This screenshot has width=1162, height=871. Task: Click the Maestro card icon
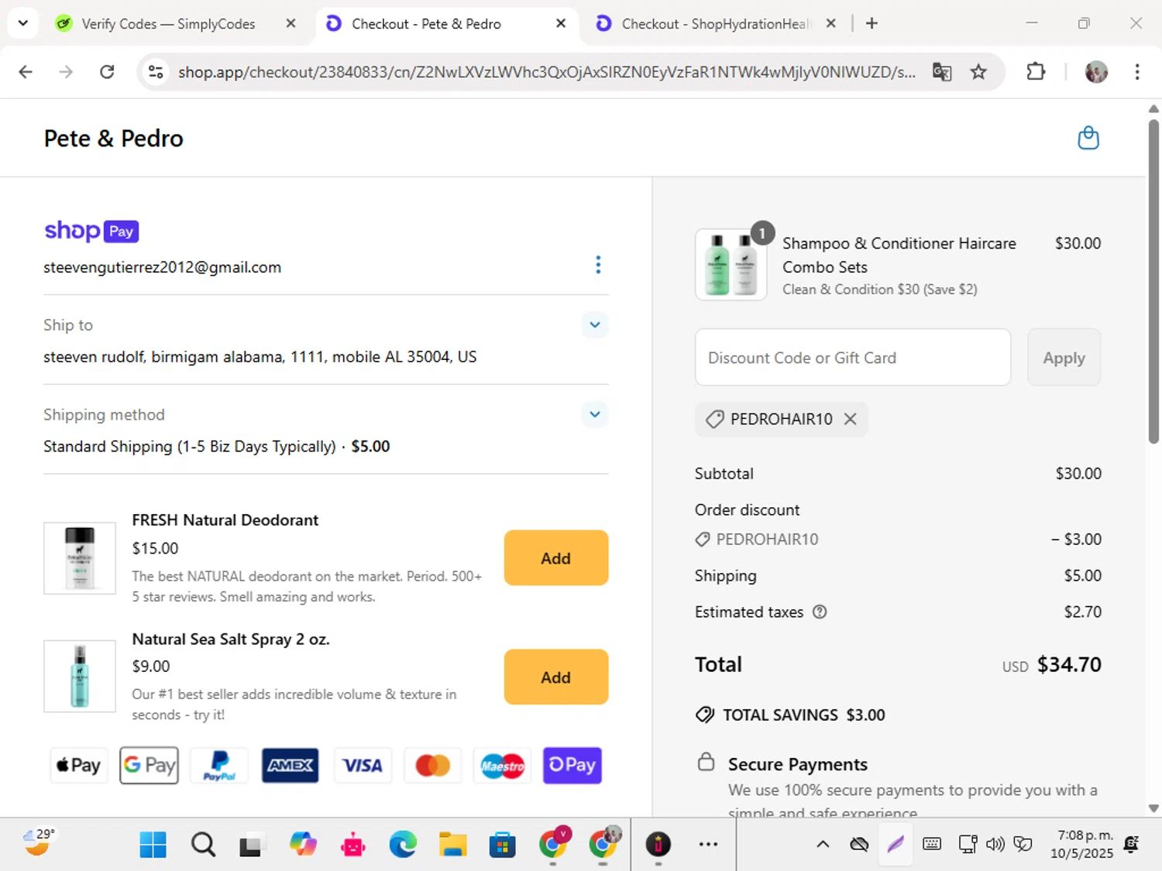(x=503, y=765)
